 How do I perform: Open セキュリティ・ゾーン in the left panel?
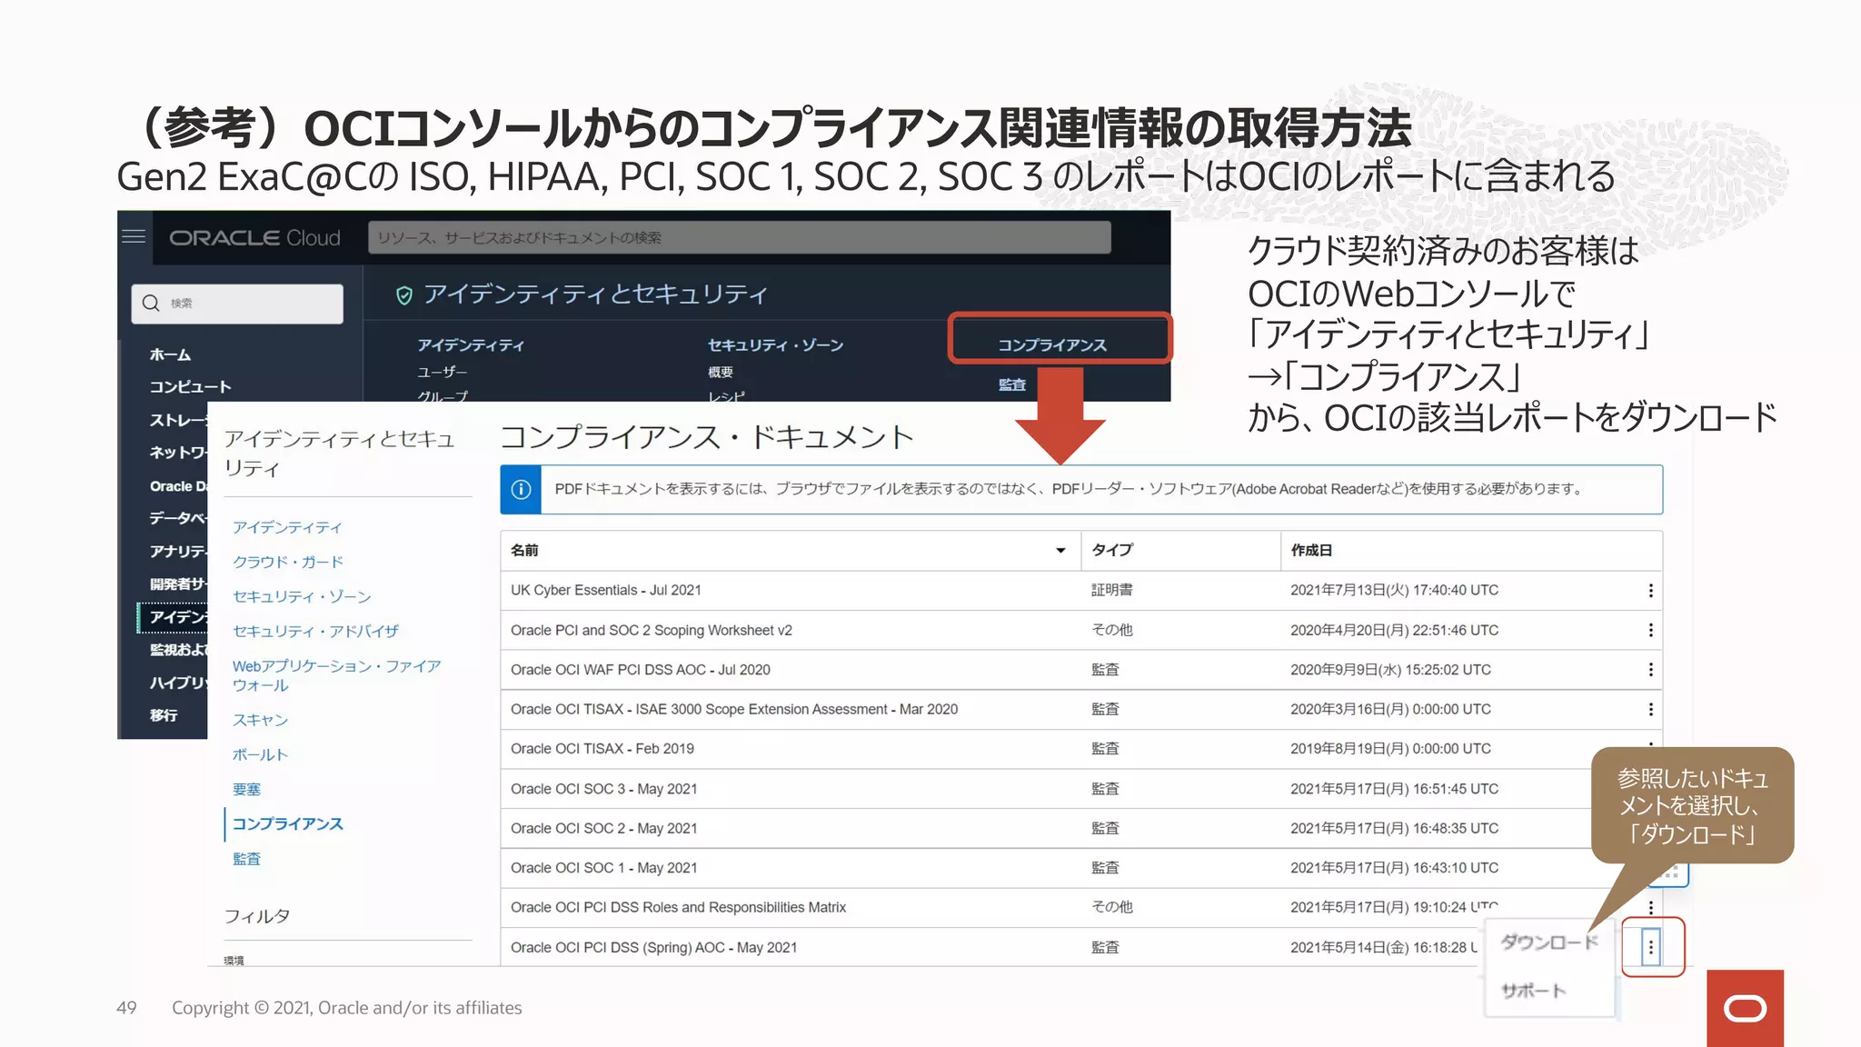tap(302, 596)
